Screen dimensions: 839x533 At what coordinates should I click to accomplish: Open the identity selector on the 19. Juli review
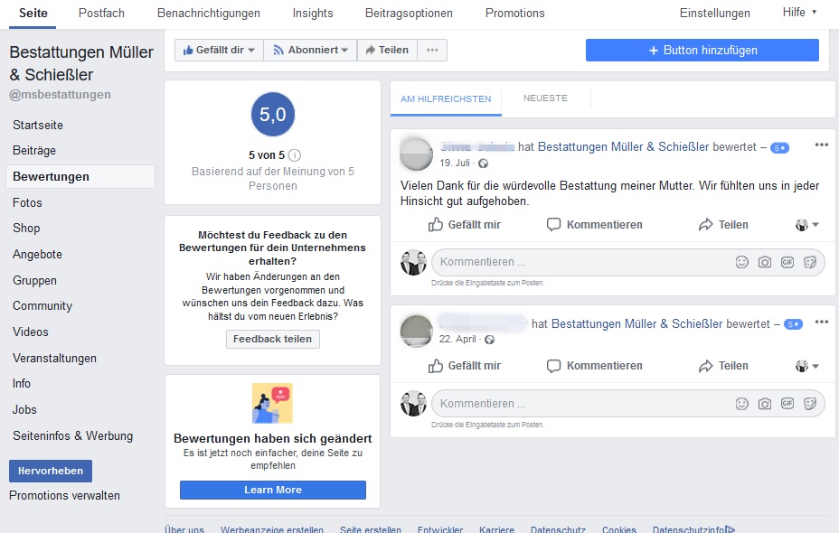[806, 225]
